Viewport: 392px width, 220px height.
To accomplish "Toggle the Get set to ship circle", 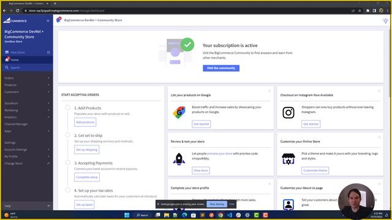I will tap(68, 135).
